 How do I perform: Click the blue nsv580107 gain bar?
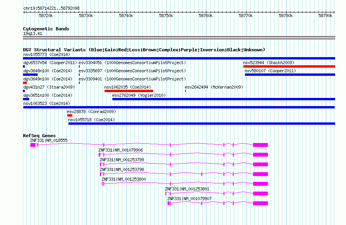pos(290,75)
